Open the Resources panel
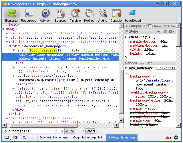This screenshot has height=143, width=183. (x=29, y=16)
